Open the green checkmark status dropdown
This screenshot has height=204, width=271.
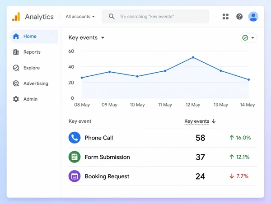click(x=248, y=37)
